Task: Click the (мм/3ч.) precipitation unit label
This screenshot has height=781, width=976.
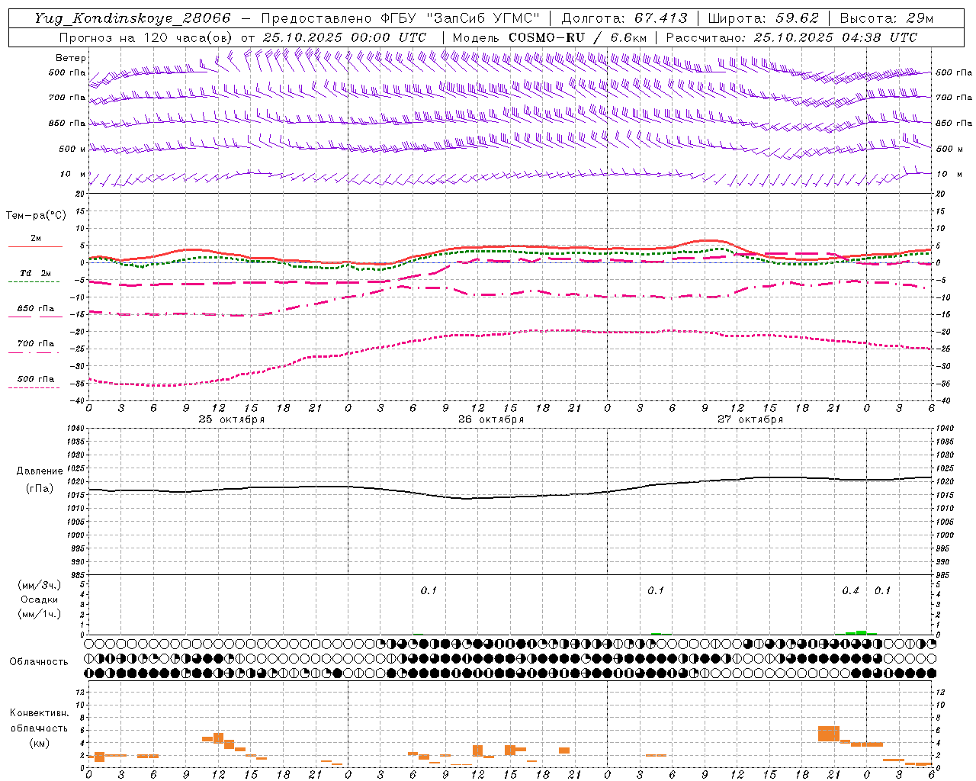Action: 39,585
